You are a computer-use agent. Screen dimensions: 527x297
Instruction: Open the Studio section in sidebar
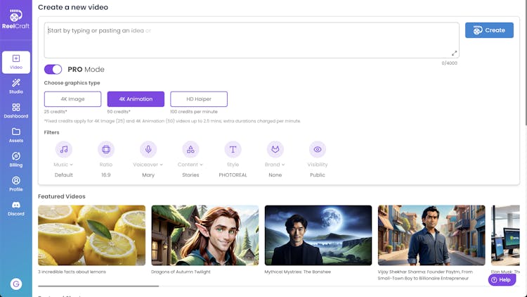point(15,87)
